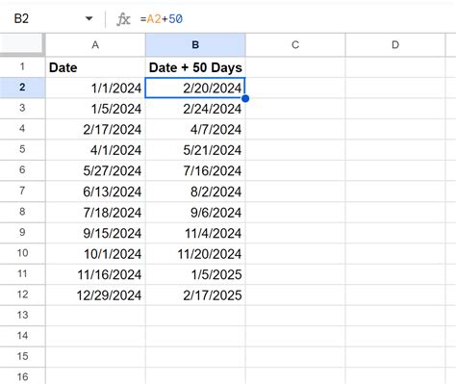Select cell containing 11/16/2024
Image resolution: width=456 pixels, height=384 pixels.
[95, 274]
